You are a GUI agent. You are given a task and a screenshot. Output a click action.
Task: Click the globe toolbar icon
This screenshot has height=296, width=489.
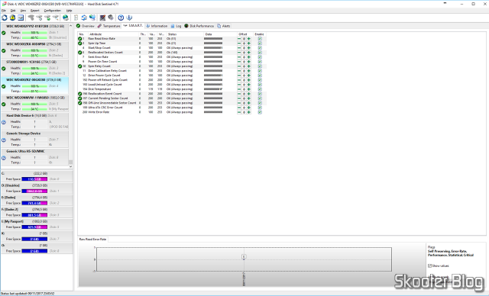[x=66, y=18]
